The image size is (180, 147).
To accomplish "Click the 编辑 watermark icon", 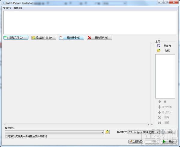I will tap(160, 122).
